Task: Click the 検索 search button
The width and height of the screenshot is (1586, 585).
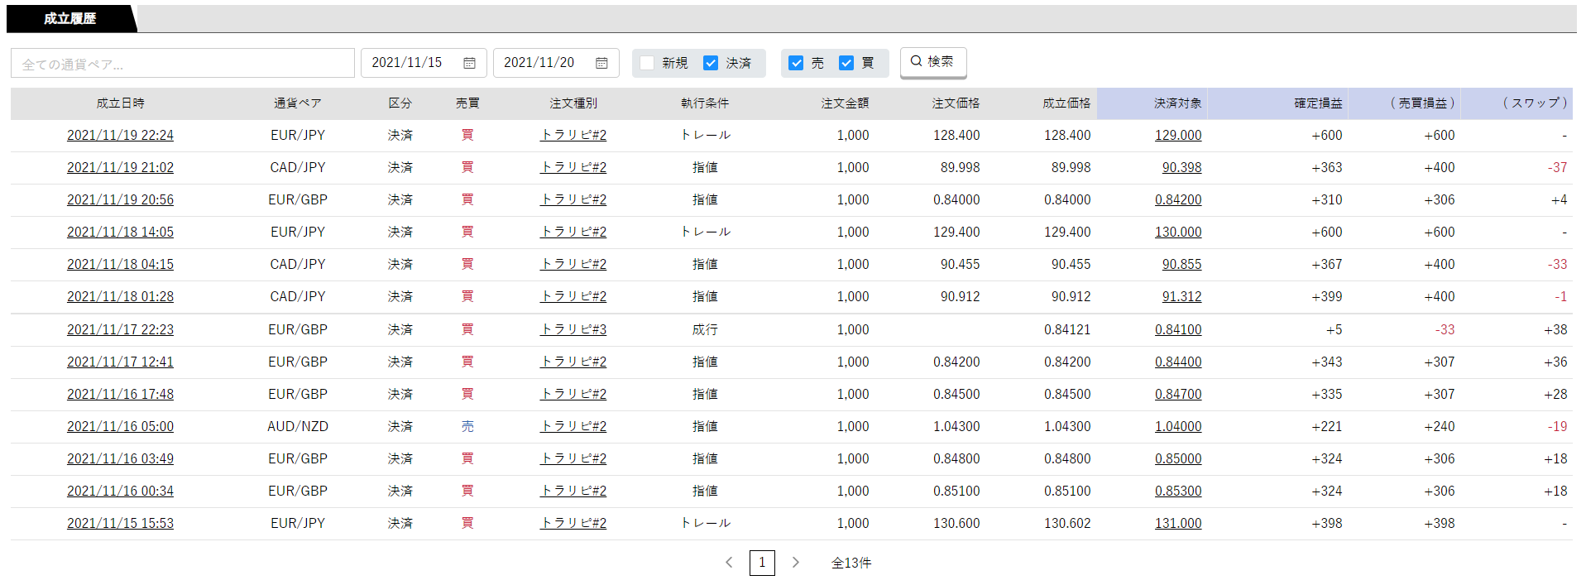Action: point(932,62)
